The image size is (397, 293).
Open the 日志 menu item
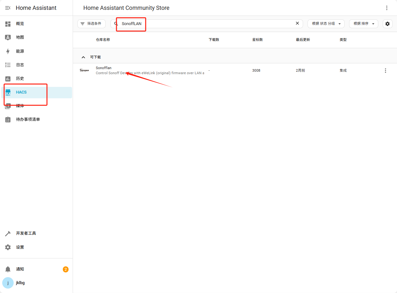tap(36, 65)
